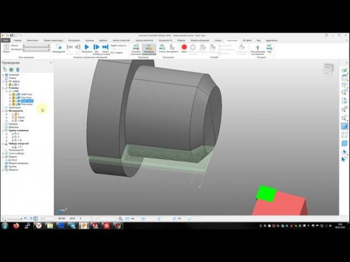Screen dimensions: 350x262
Task: Open Firefox from the taskbar
Action: 16,226
